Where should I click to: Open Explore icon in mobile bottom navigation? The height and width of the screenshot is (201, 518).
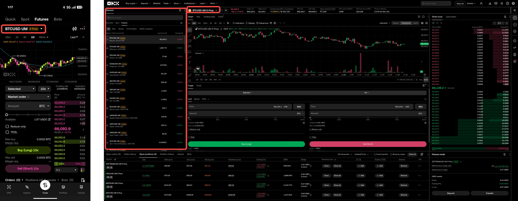click(27, 187)
